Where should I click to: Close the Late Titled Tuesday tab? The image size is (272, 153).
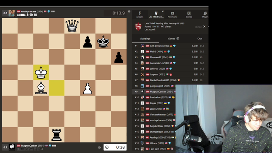tap(163, 11)
